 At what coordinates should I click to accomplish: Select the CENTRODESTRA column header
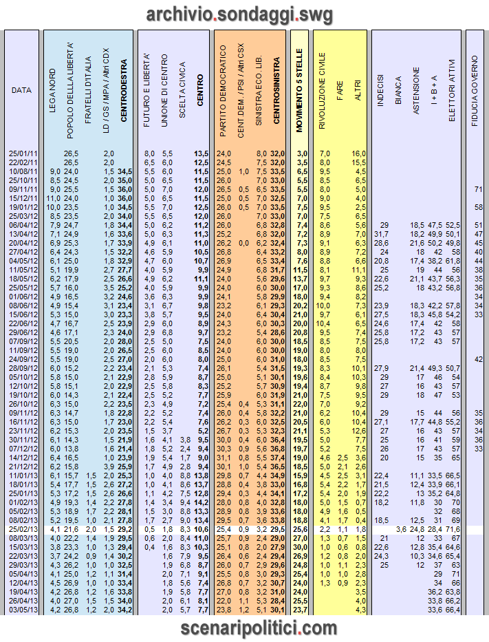pos(124,91)
